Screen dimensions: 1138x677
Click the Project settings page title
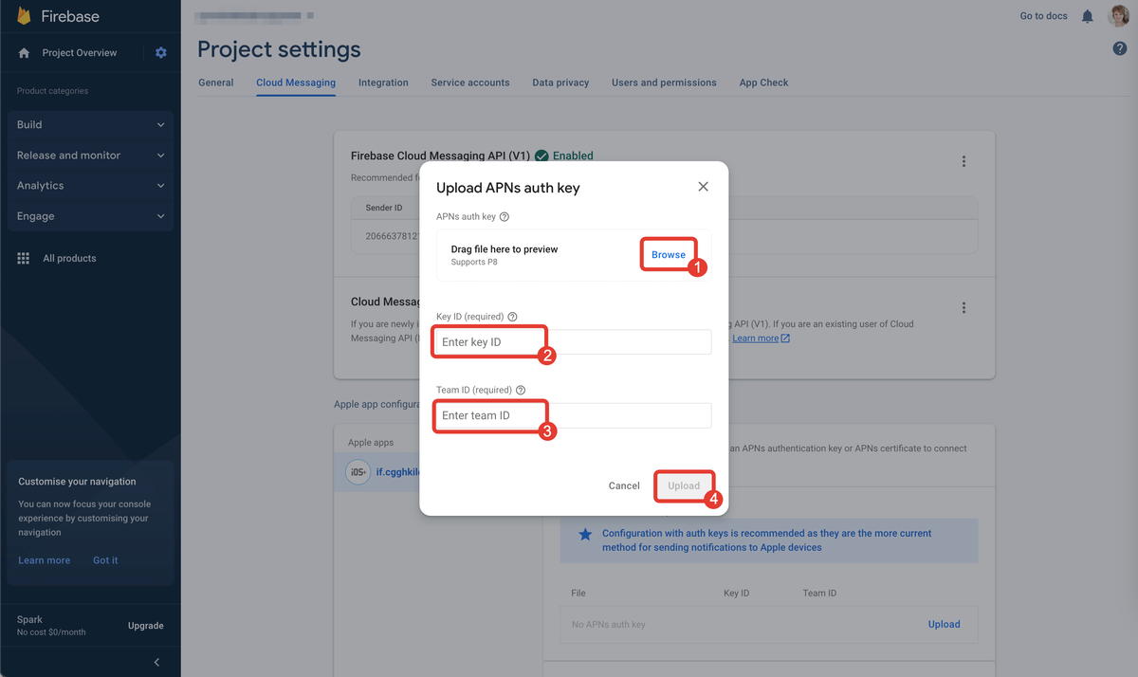[279, 49]
